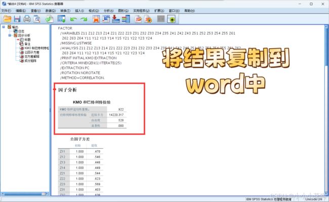Screen dimensions: 329x202
Task: Print the output using the printer icon
Action: click(27, 19)
